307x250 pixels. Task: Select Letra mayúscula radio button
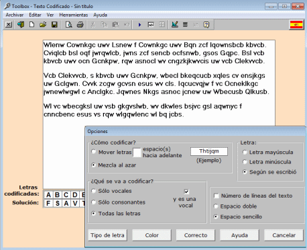coord(245,153)
